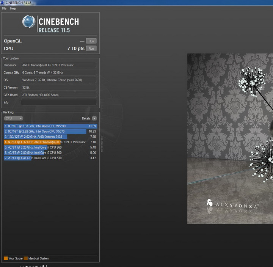Expand ranking Details arrow button
The width and height of the screenshot is (273, 267).
[x=94, y=118]
